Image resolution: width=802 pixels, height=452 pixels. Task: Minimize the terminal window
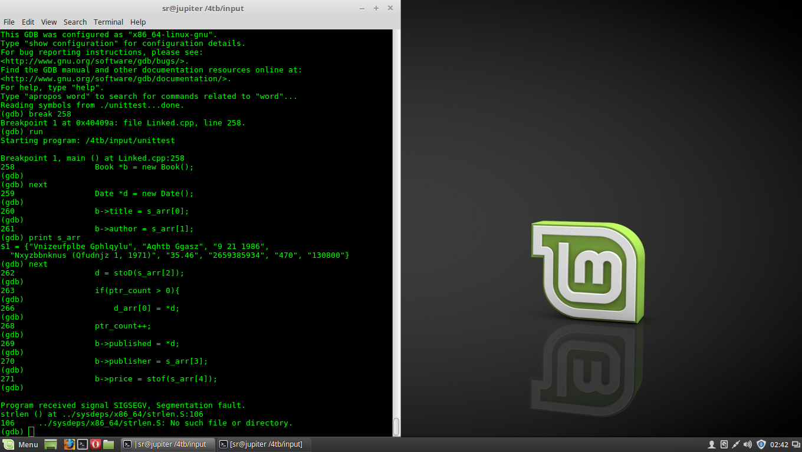[x=362, y=8]
